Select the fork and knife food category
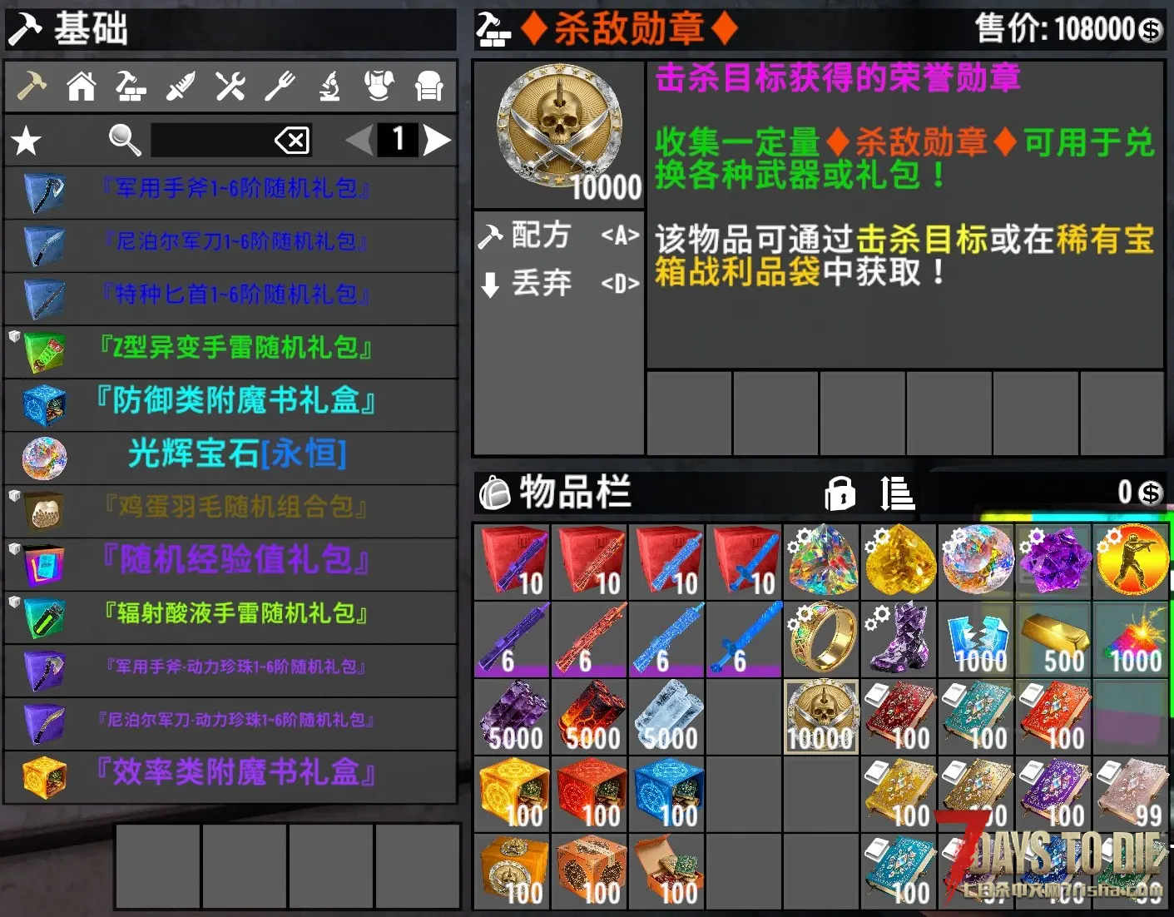The height and width of the screenshot is (917, 1174). 280,87
